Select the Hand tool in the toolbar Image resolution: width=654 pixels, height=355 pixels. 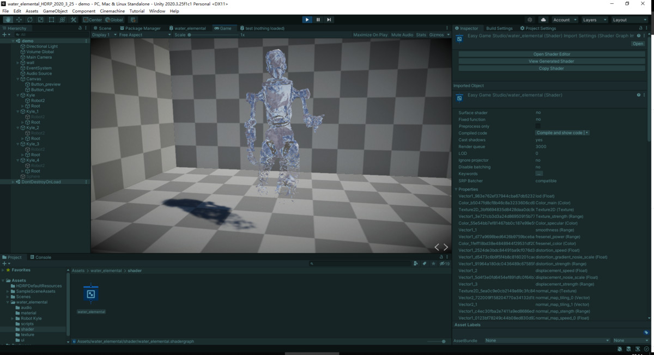tap(8, 20)
